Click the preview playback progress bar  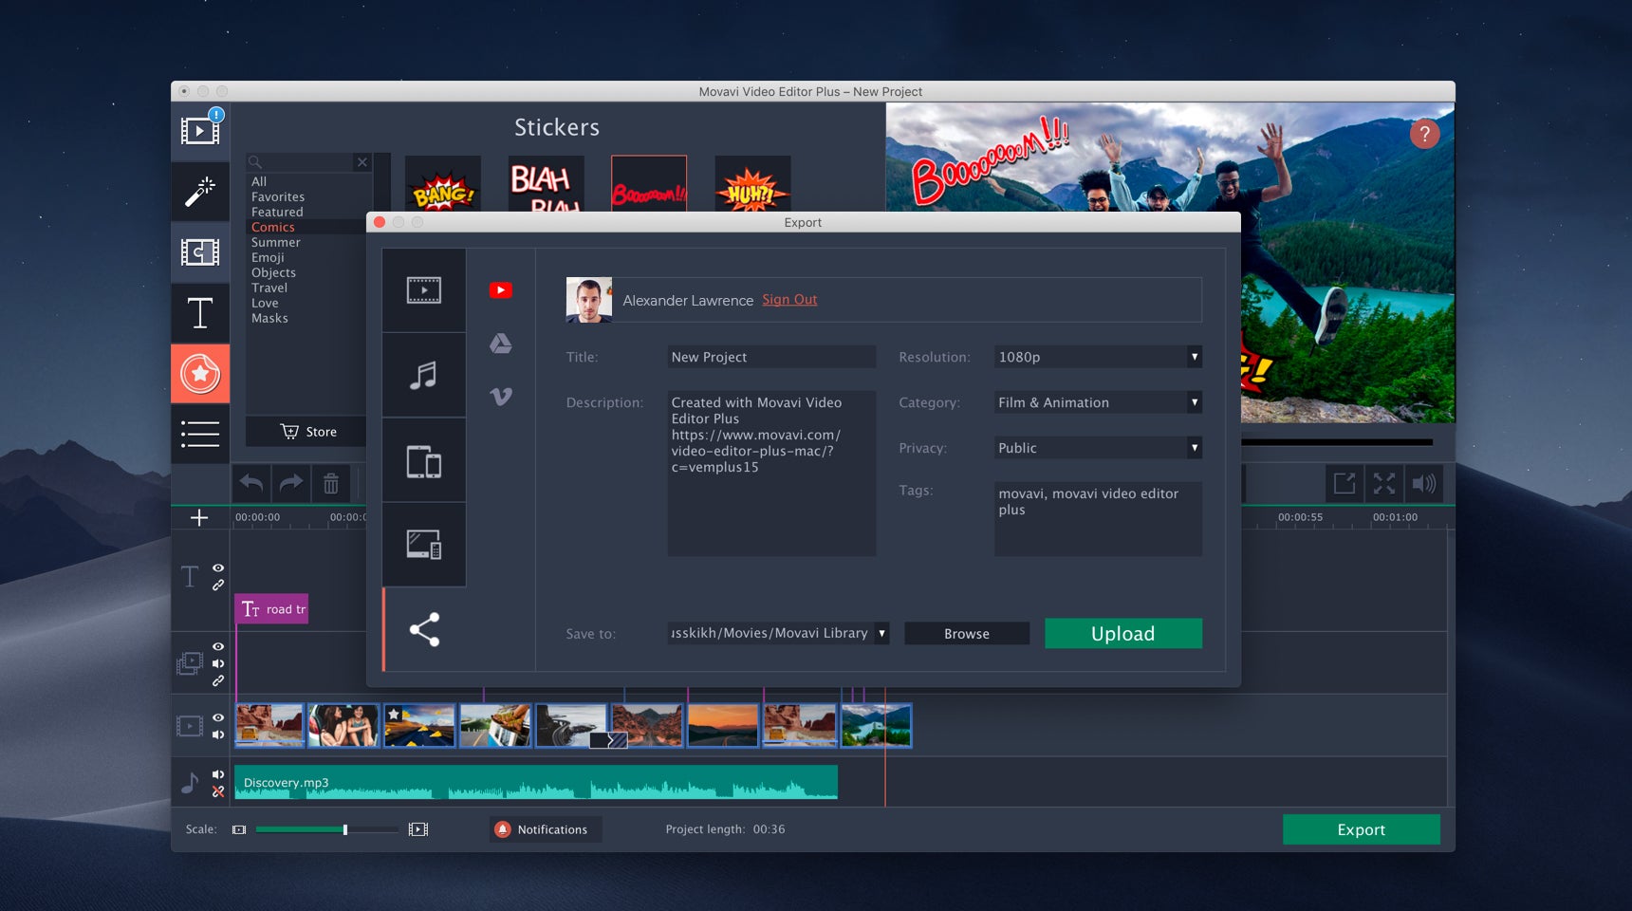point(1336,441)
